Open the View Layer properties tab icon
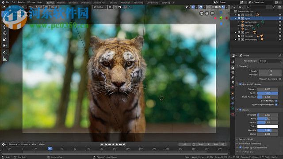Image resolution: width=283 pixels, height=159 pixels. (233, 77)
